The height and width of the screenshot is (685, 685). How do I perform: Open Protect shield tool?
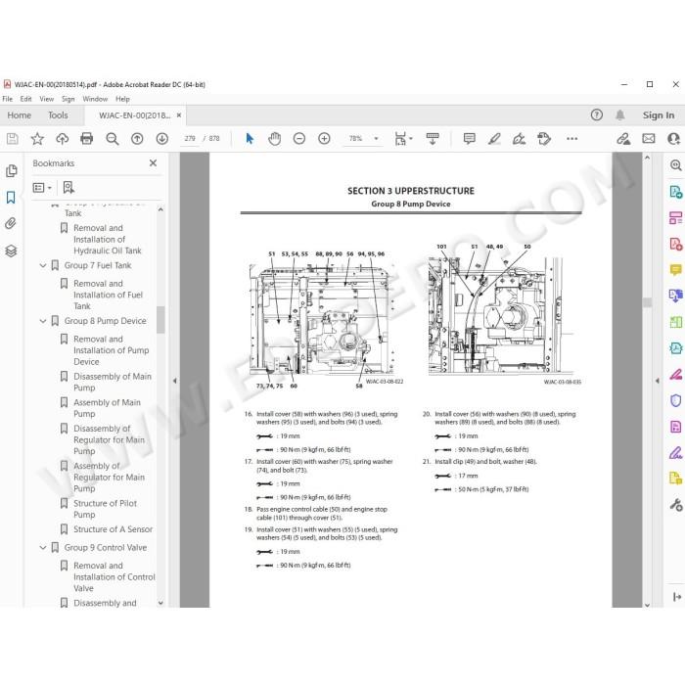point(676,400)
